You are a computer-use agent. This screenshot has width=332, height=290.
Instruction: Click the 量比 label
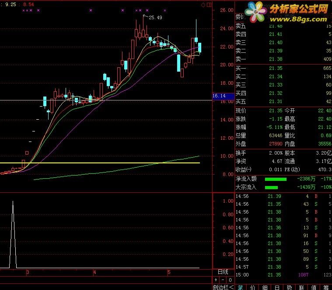pos(290,135)
